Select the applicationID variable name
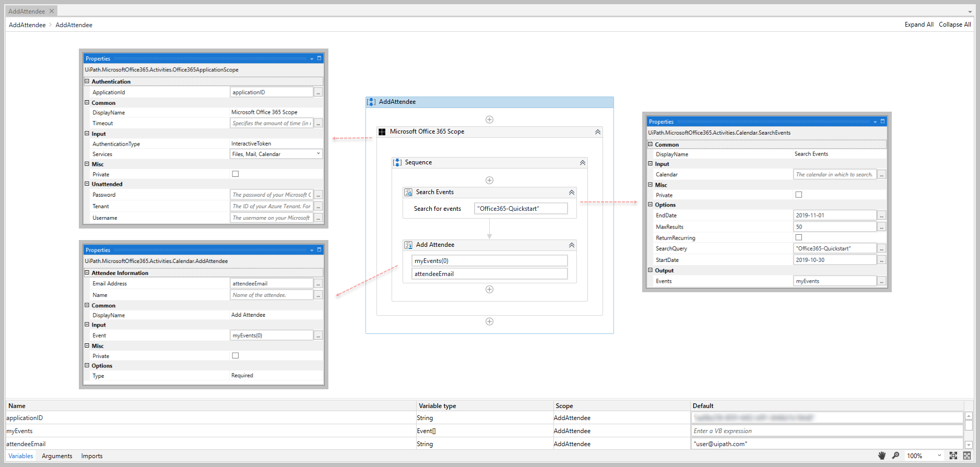Viewport: 980px width, 467px height. coord(25,418)
